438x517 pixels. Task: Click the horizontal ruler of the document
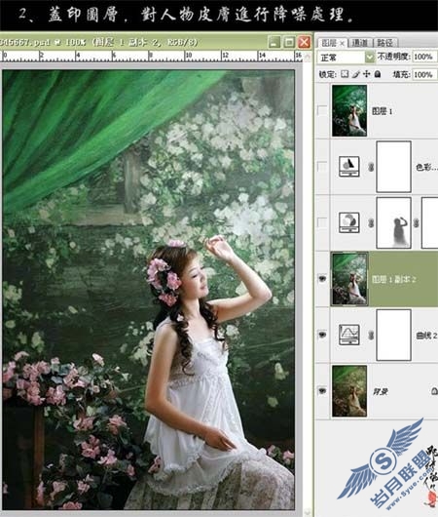click(x=152, y=56)
